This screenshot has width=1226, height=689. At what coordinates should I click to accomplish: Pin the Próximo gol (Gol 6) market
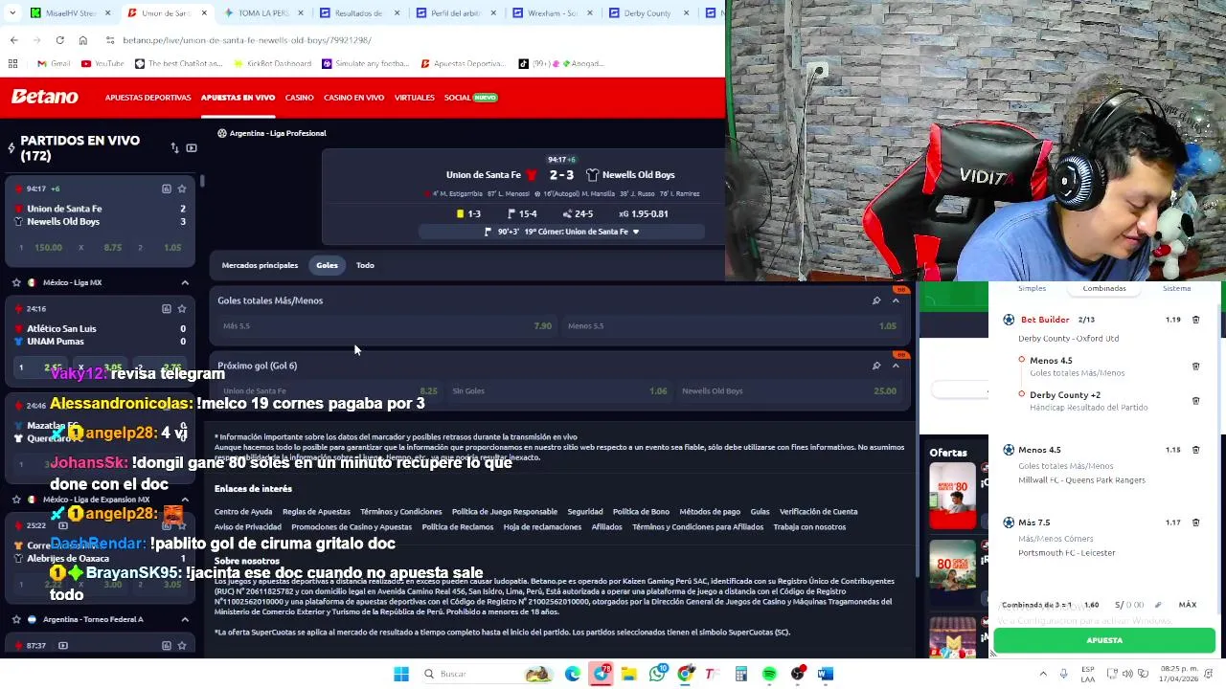875,366
